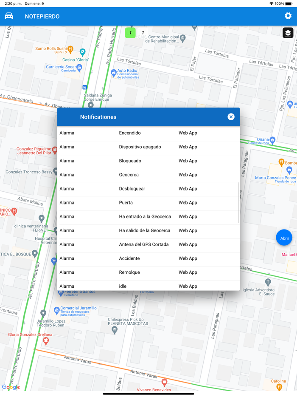Select the Accidente alarm row

coord(148,258)
